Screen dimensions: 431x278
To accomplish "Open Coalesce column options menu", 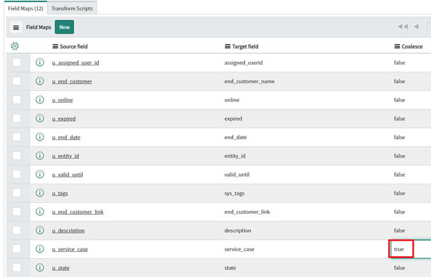I will (x=397, y=46).
